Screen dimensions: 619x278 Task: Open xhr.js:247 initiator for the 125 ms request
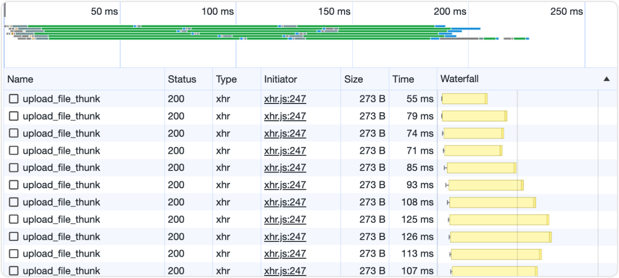285,219
